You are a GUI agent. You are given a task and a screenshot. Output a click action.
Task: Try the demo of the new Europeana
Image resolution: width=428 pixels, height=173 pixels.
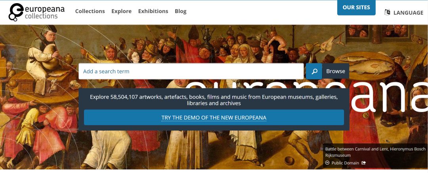(214, 117)
